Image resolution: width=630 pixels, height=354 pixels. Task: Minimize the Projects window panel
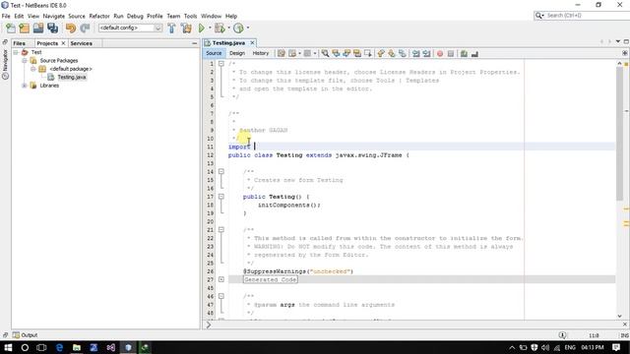click(x=195, y=43)
